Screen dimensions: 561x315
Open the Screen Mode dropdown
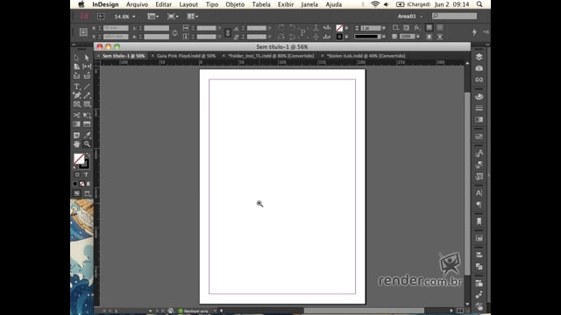point(173,17)
